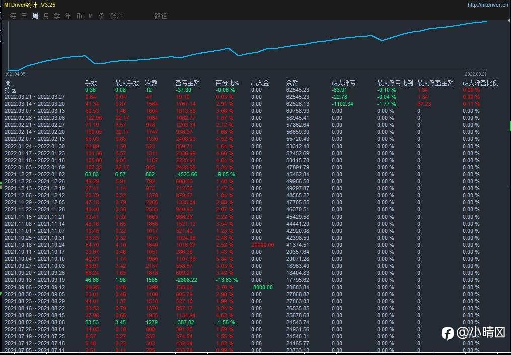Click the loss percentage -13.63 %
Screen dimensions: 511x355
pyautogui.click(x=227, y=280)
